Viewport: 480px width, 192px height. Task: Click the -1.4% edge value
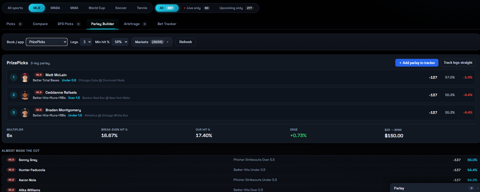(x=468, y=77)
